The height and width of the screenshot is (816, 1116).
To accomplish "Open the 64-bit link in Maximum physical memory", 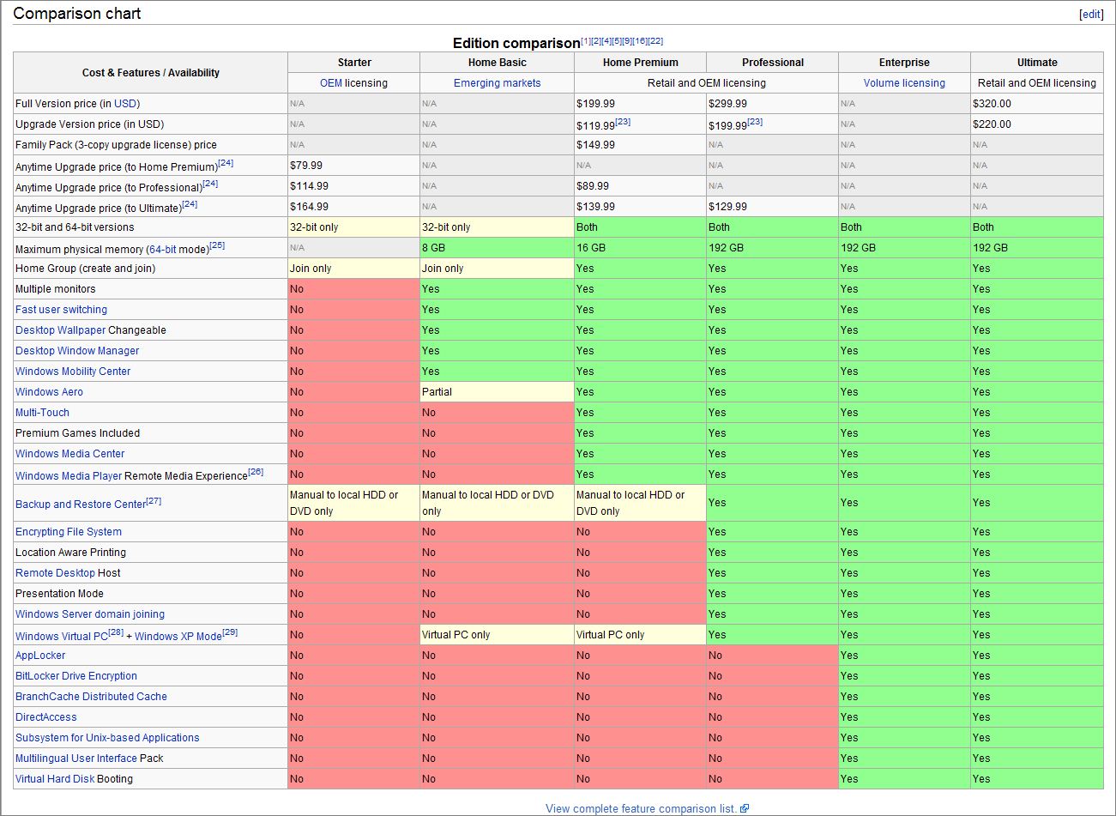I will (163, 250).
